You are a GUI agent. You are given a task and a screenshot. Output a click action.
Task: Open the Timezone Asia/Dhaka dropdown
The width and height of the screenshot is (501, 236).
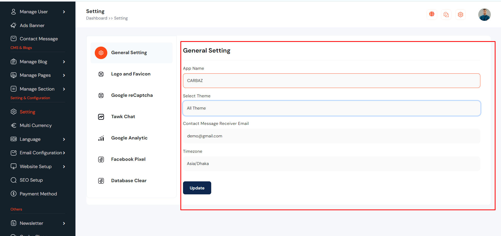tap(331, 164)
